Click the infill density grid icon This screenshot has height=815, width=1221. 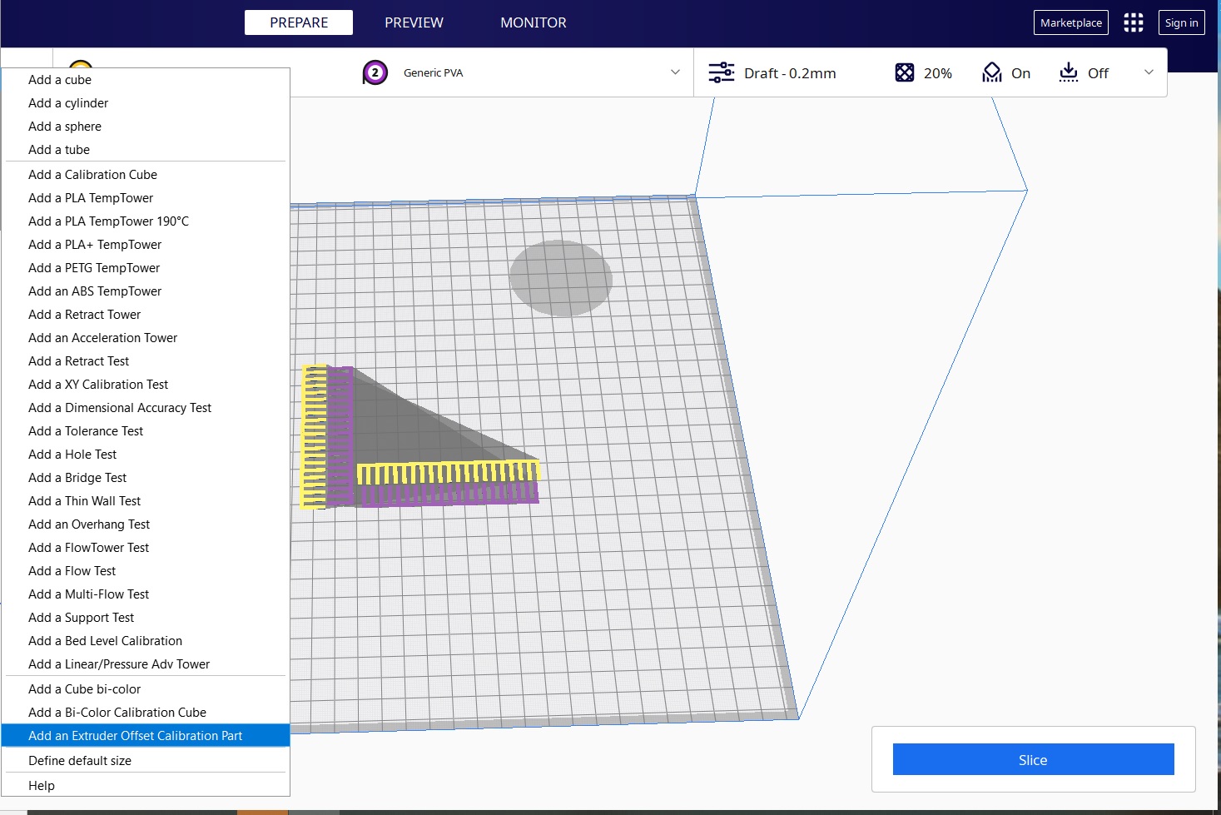pos(905,72)
